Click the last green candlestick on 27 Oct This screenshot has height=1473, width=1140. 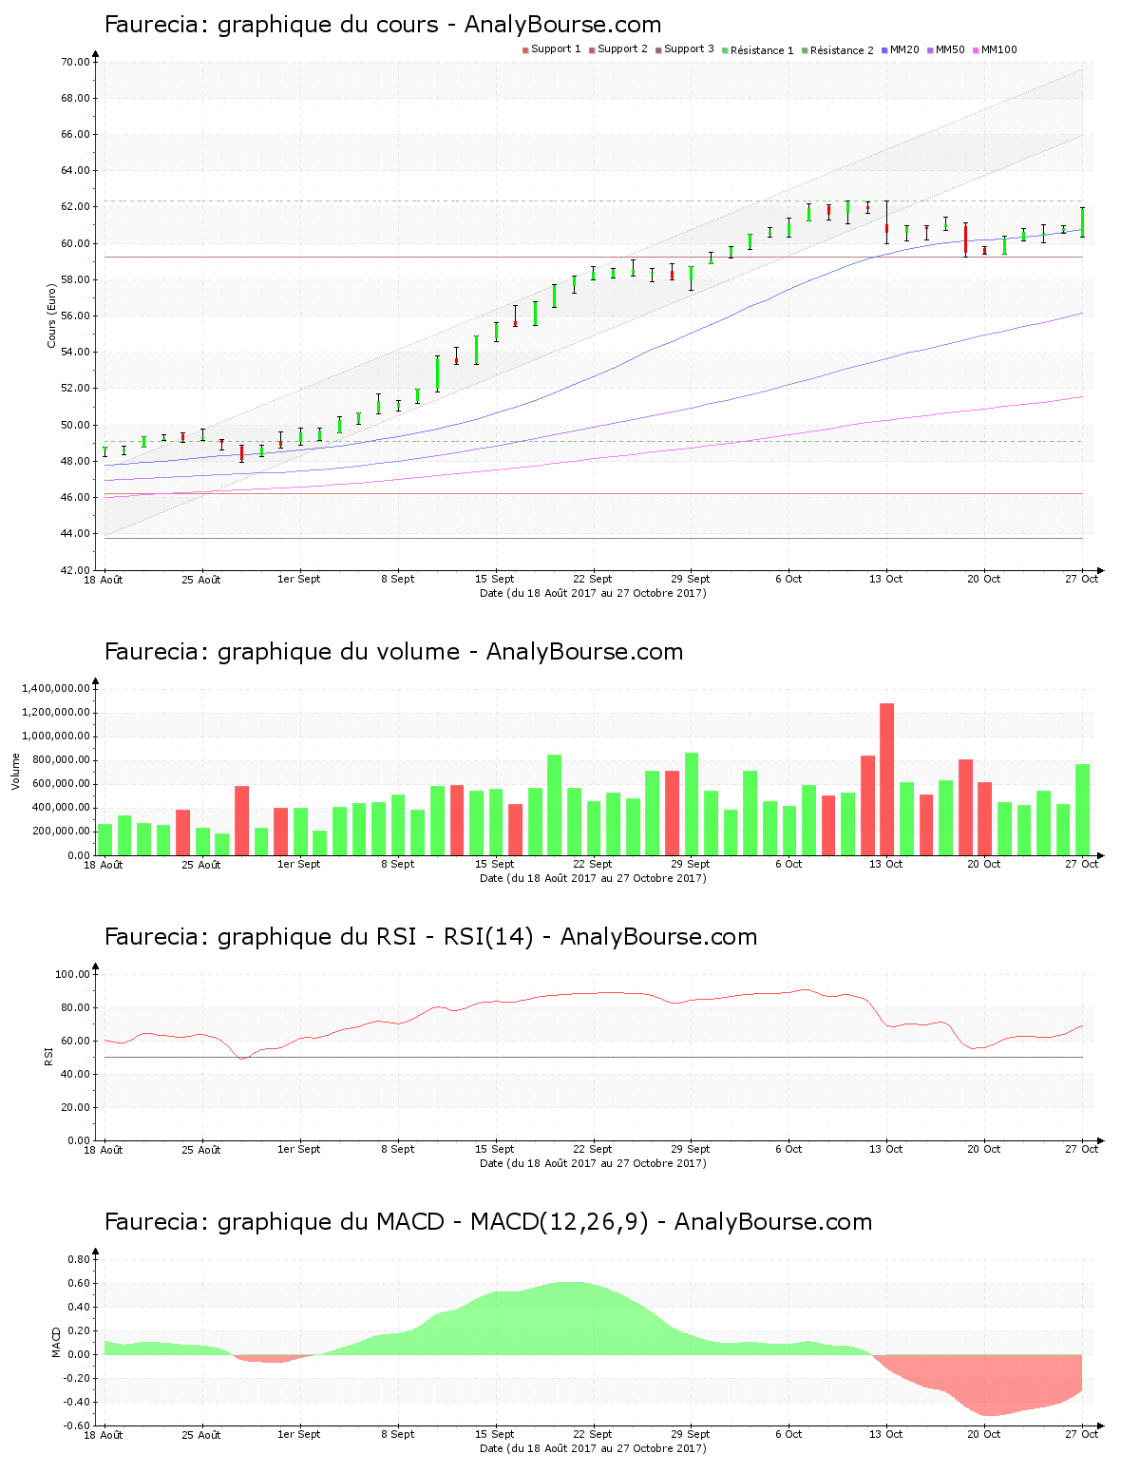click(x=1082, y=222)
